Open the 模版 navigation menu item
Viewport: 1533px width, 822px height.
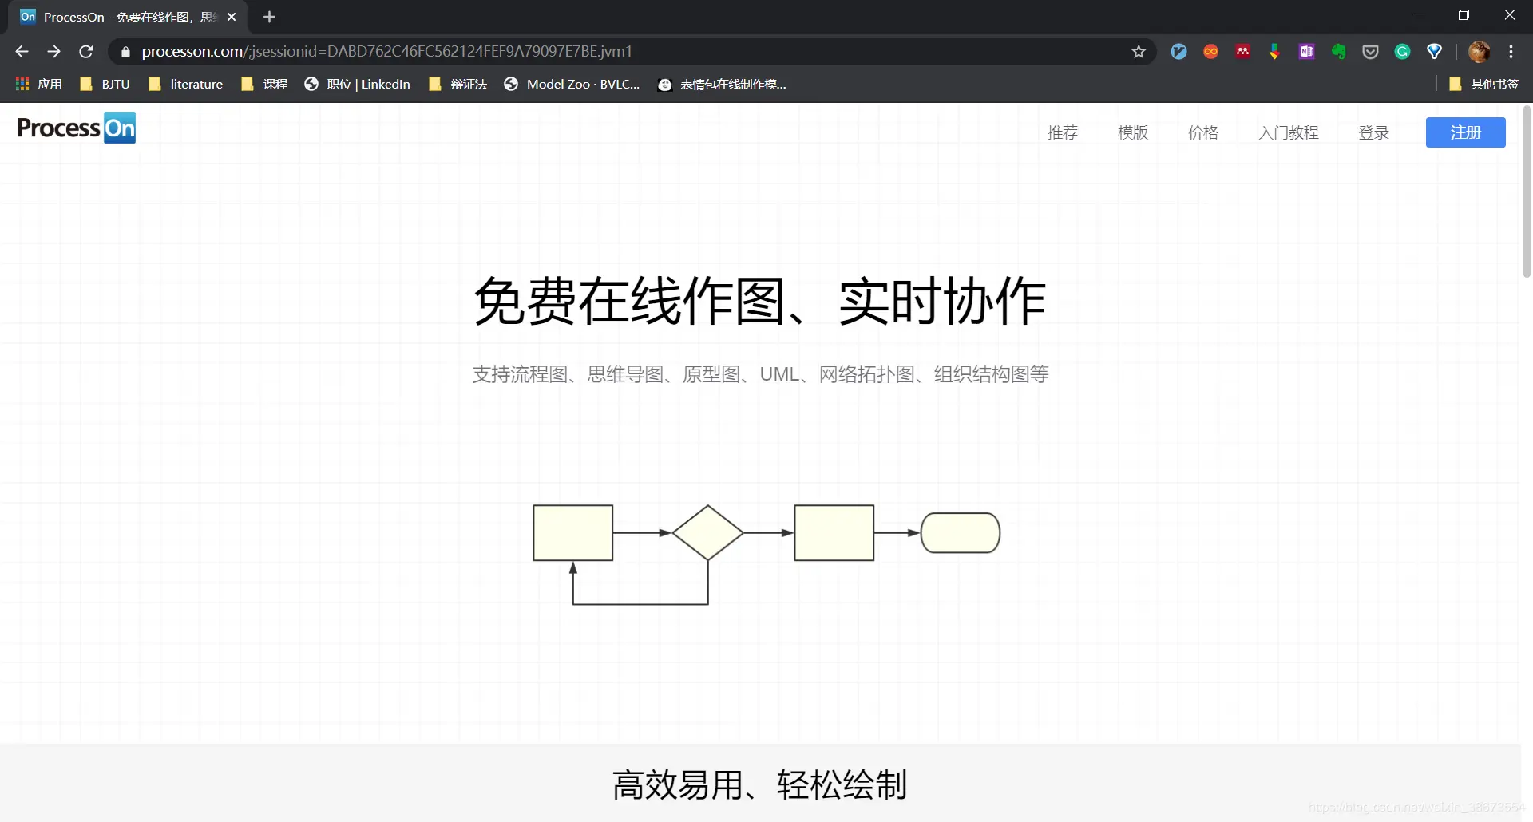[1131, 132]
